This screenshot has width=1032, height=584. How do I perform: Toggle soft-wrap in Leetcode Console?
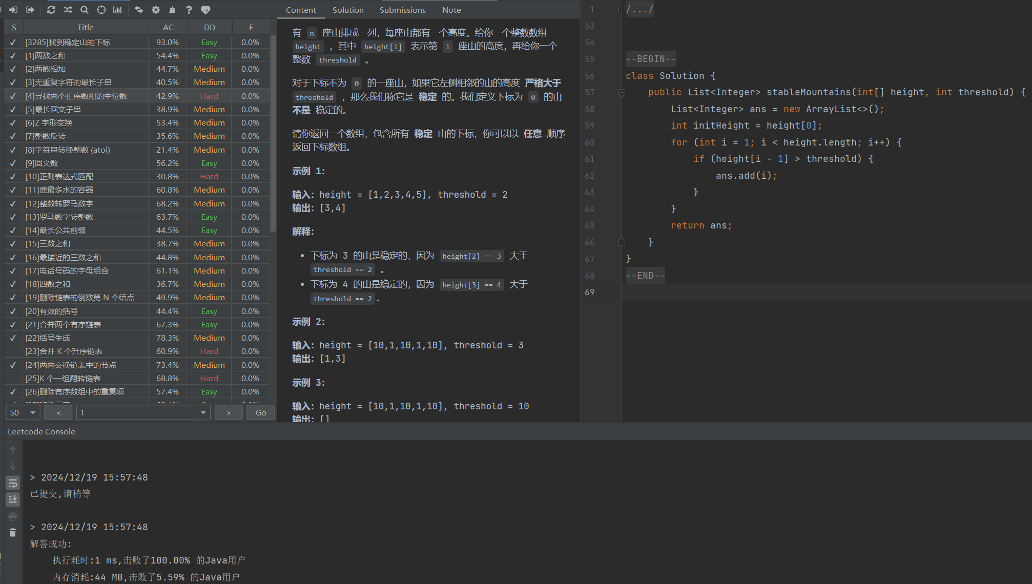tap(13, 483)
